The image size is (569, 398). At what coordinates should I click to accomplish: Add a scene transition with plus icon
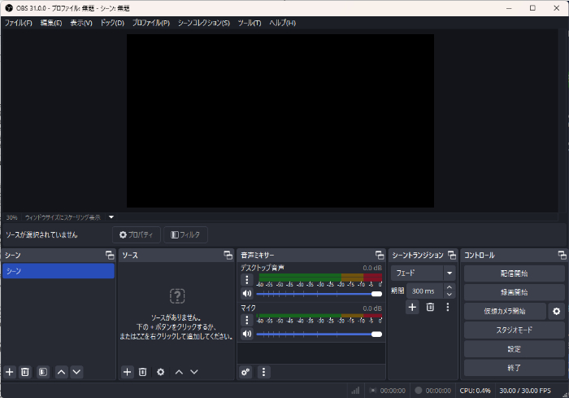(x=412, y=307)
